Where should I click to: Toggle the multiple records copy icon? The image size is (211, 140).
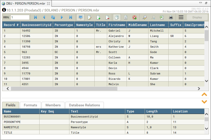117,17
